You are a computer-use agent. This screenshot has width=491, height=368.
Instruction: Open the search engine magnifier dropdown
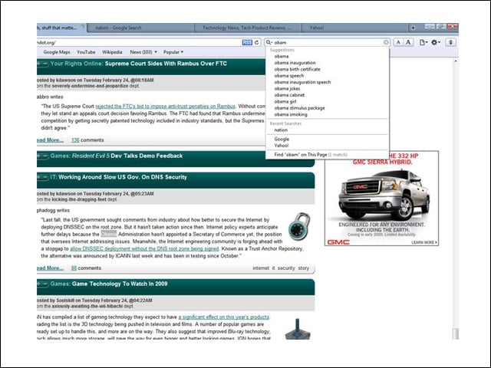point(269,43)
